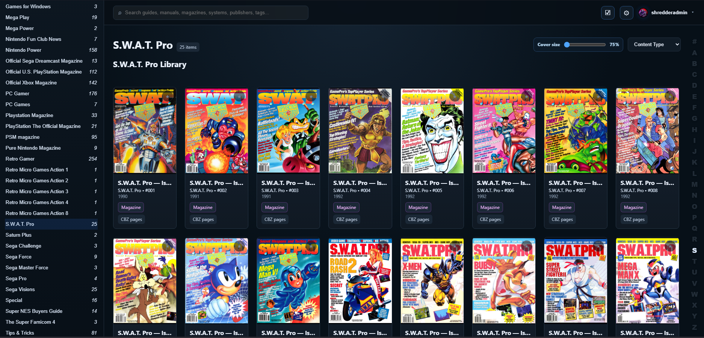The height and width of the screenshot is (338, 704).
Task: Click CBZ pages tag on issue #001
Action: (131, 219)
